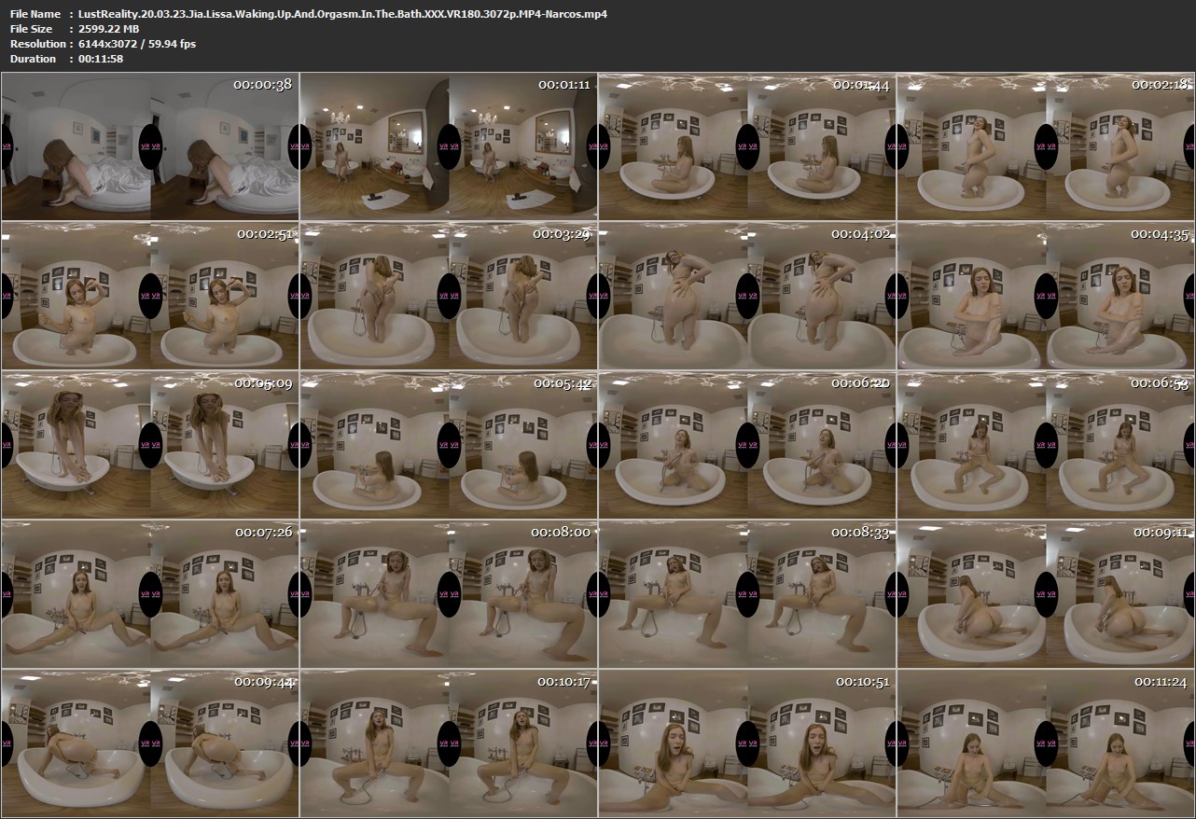Pick the thumbnail marked 00:02:51
The image size is (1196, 819).
coord(150,296)
